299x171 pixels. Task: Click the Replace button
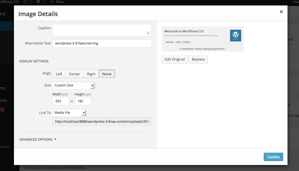coord(198,59)
